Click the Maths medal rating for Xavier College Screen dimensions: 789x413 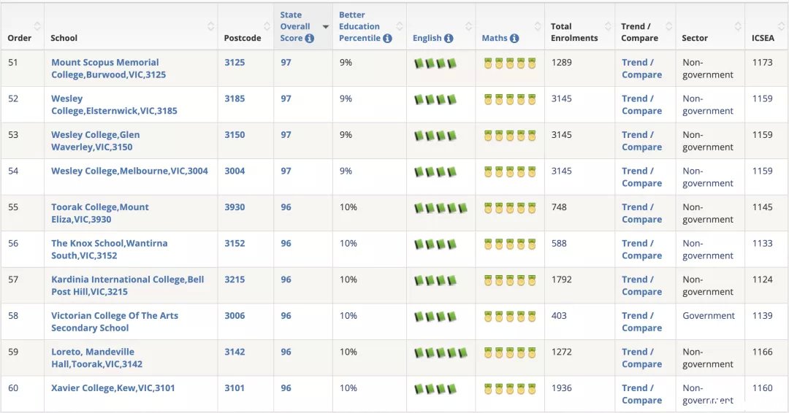tap(510, 389)
